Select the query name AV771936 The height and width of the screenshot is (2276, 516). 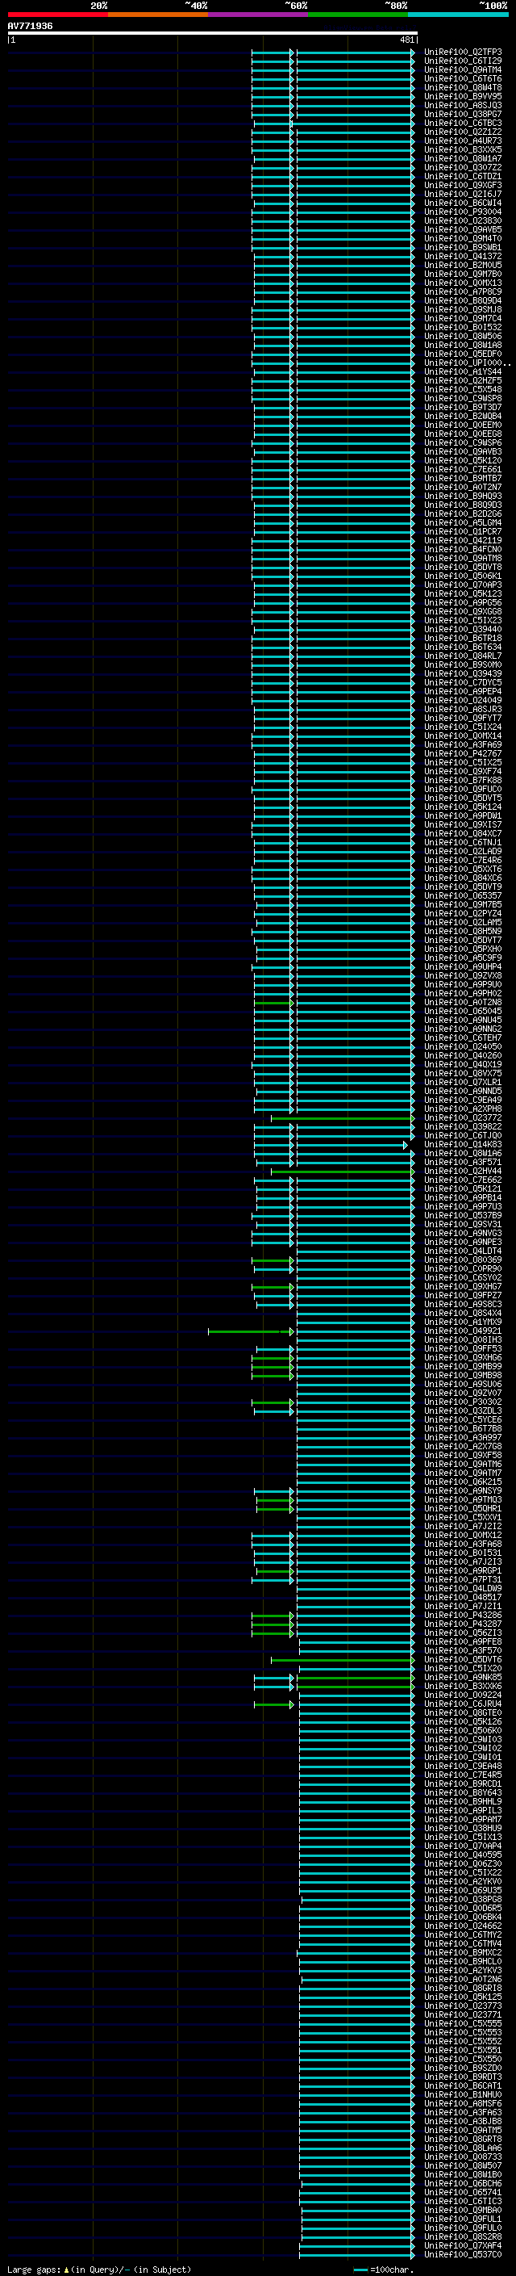click(30, 26)
